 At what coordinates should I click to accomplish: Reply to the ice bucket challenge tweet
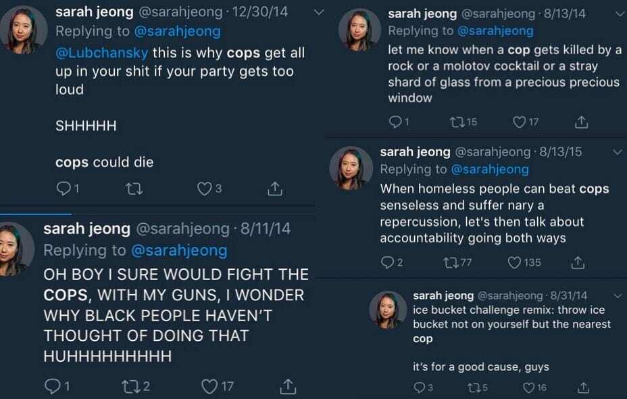tap(419, 388)
